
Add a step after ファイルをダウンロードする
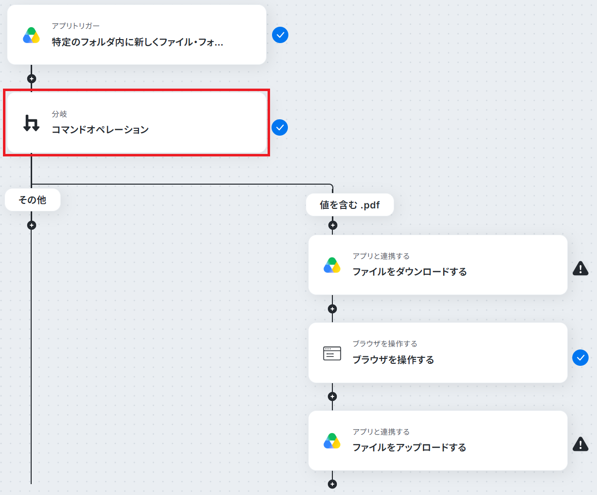coord(332,309)
